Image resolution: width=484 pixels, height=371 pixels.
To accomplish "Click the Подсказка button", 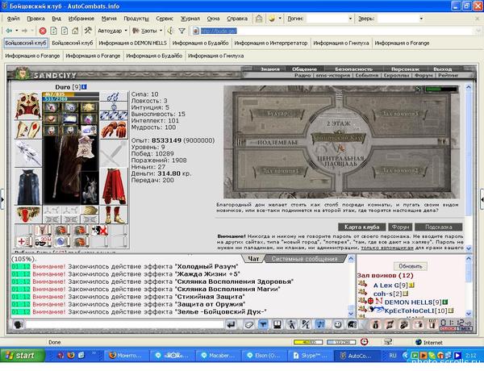I will click(438, 227).
